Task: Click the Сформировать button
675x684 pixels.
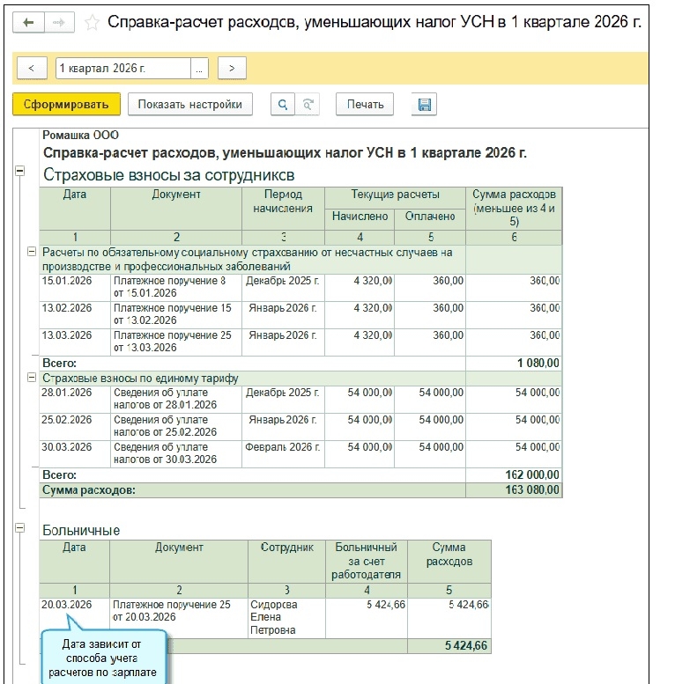Action: click(66, 105)
